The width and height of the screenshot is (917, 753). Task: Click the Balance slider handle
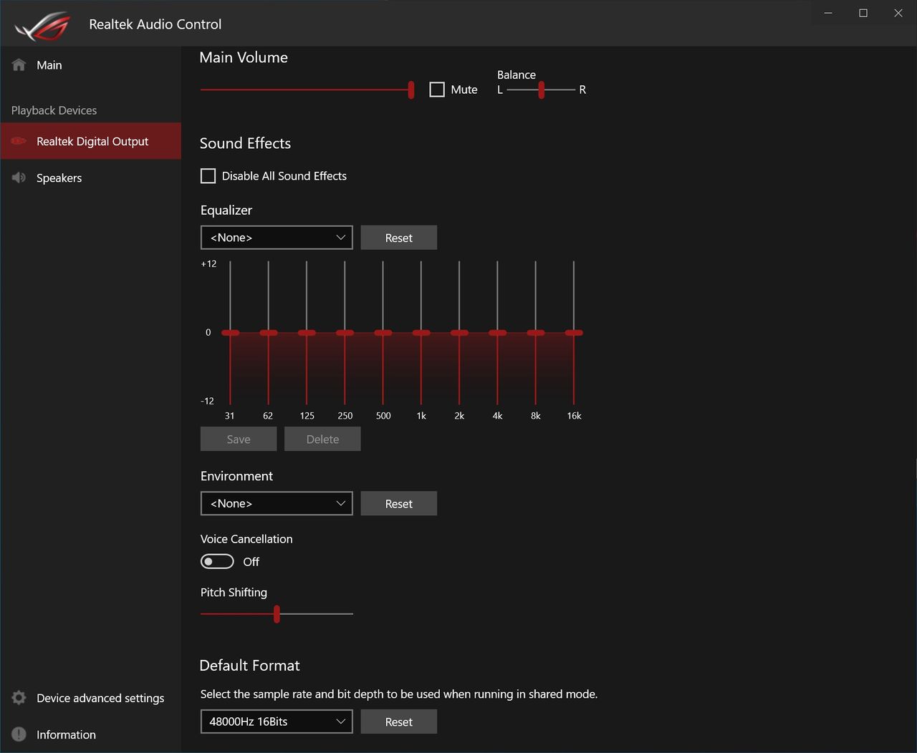click(x=542, y=89)
